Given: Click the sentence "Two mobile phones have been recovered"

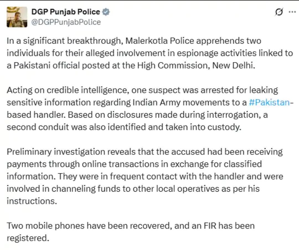Looking at the screenshot, I should [88, 226].
